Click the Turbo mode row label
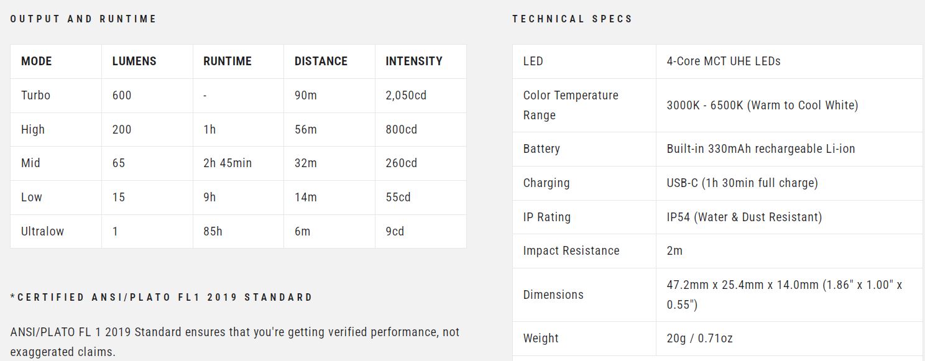The width and height of the screenshot is (925, 361). pos(35,96)
